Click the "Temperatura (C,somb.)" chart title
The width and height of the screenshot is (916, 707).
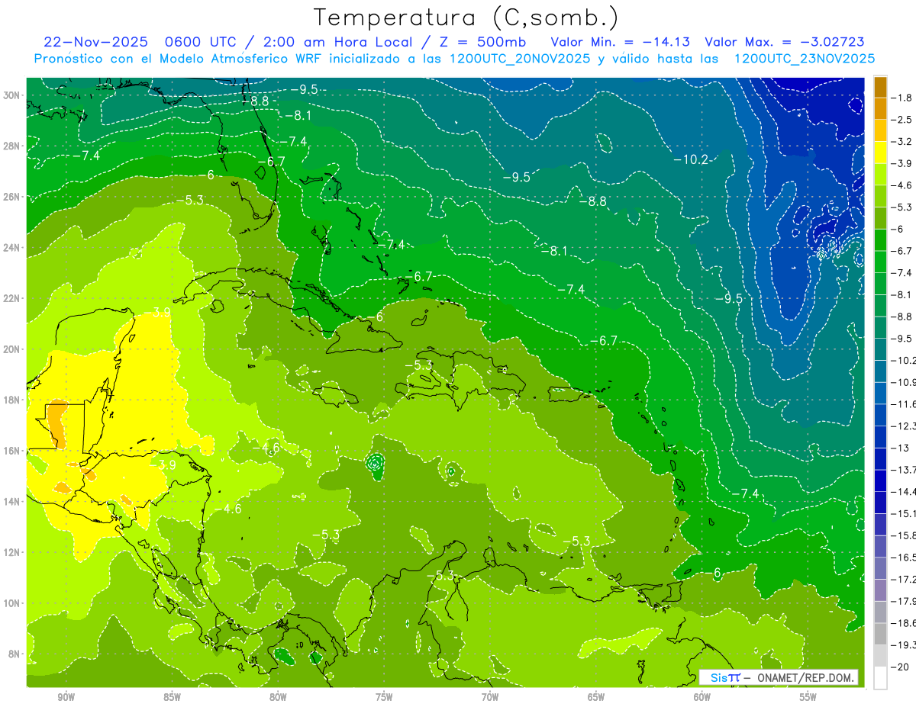[466, 18]
